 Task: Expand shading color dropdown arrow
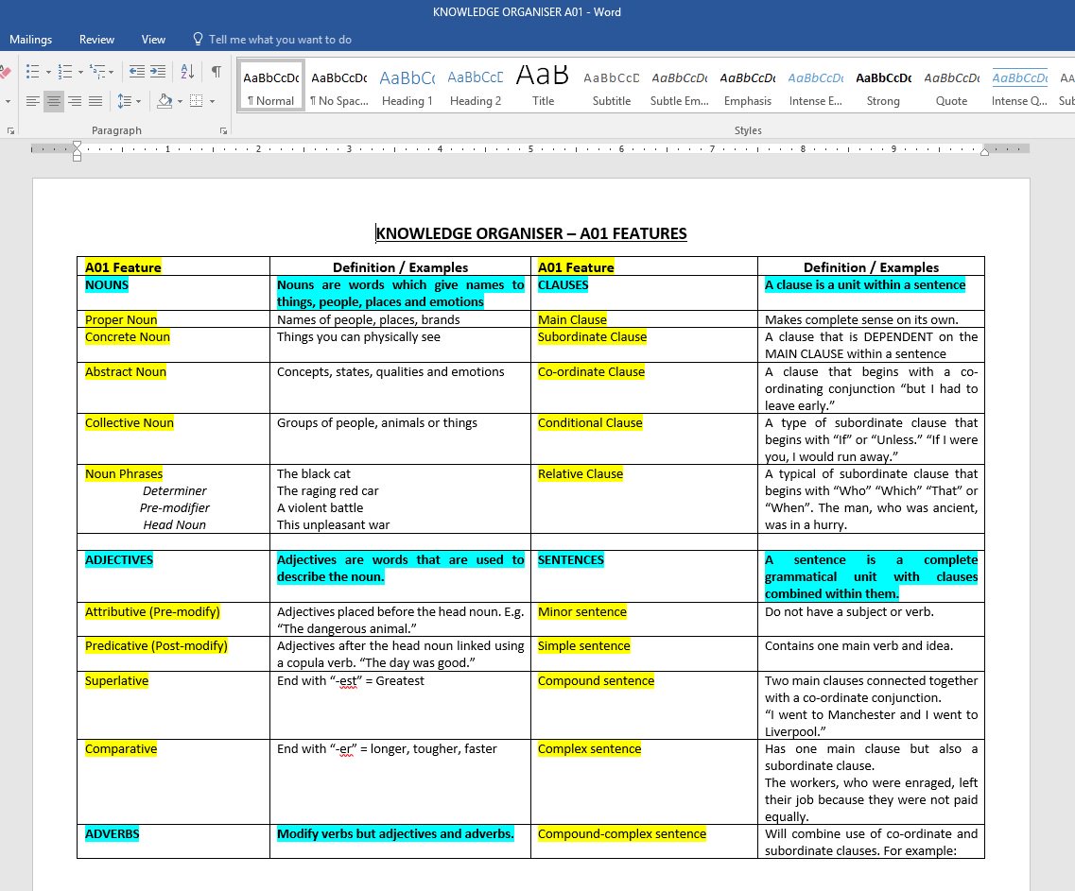[180, 101]
